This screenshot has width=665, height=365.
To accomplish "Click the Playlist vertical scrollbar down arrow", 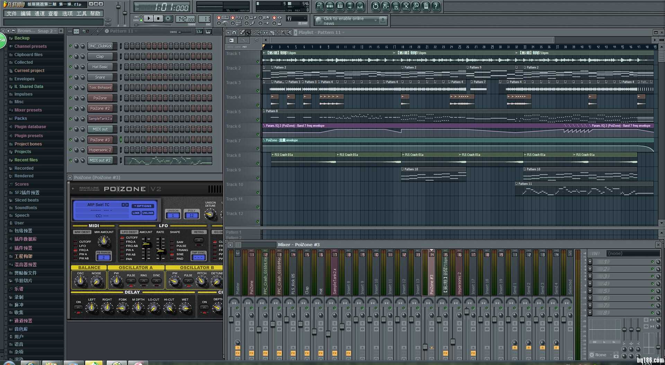I will point(661,223).
